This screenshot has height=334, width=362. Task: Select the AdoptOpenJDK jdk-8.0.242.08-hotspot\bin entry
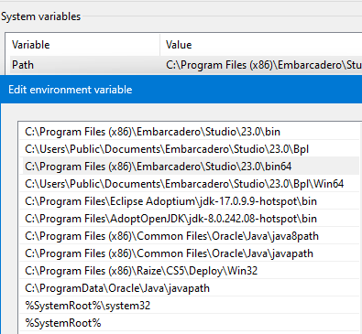(x=190, y=219)
